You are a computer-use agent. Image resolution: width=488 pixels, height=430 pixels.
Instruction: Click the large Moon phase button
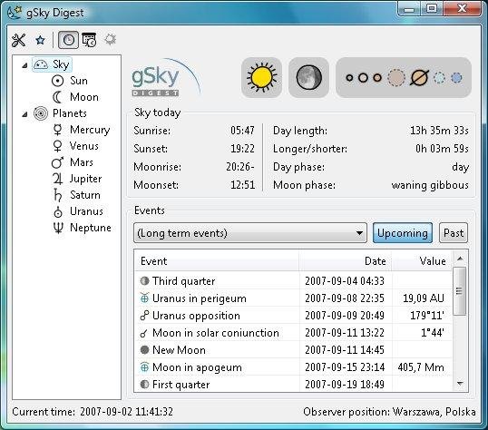[x=308, y=77]
